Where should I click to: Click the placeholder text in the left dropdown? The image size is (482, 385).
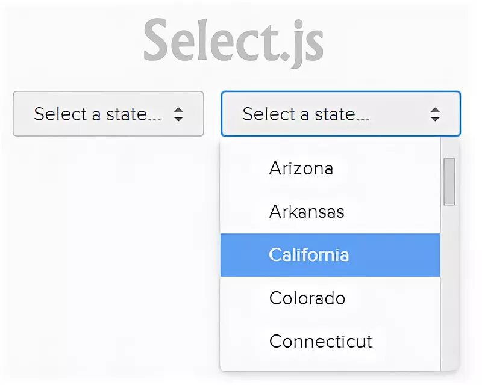tap(98, 114)
